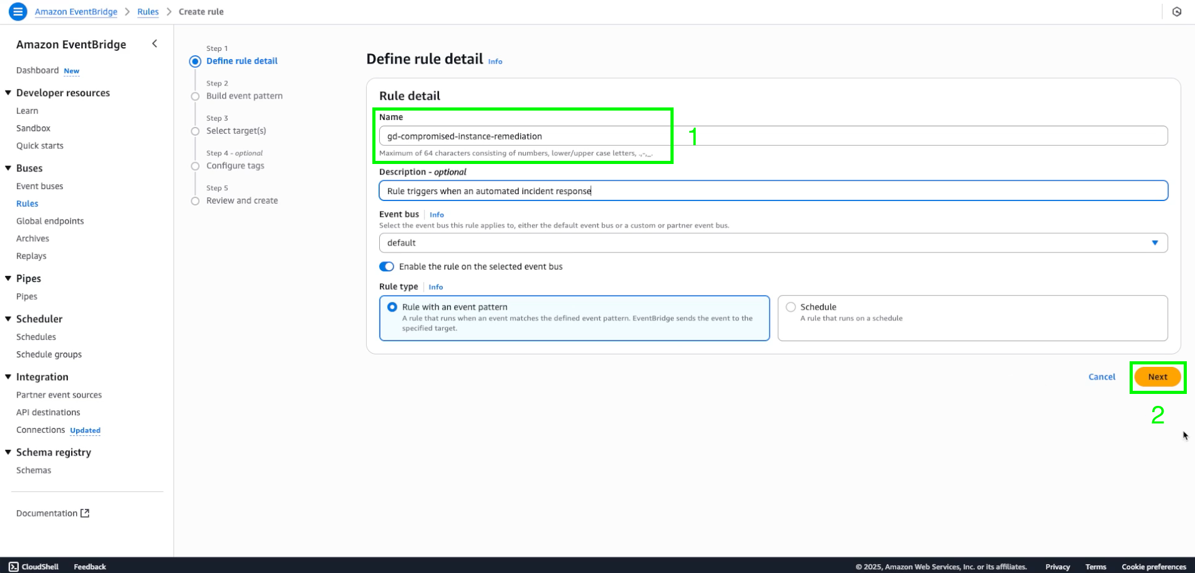This screenshot has width=1195, height=573.
Task: Open Schedules in the sidebar
Action: click(36, 337)
